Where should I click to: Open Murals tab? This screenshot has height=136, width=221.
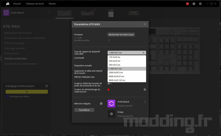(52, 4)
